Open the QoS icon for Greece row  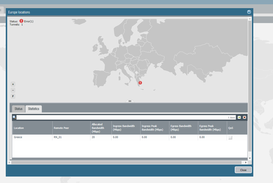[x=230, y=138]
